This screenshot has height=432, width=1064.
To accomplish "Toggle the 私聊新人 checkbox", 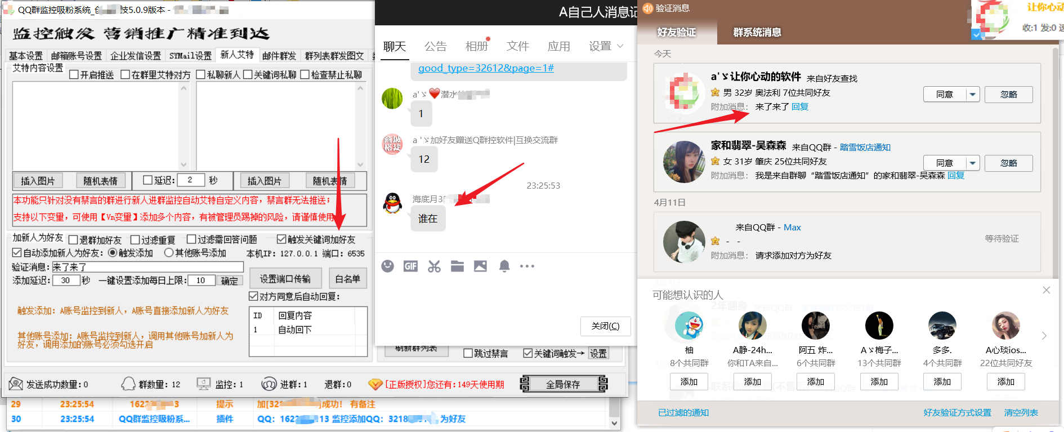I will (x=200, y=75).
